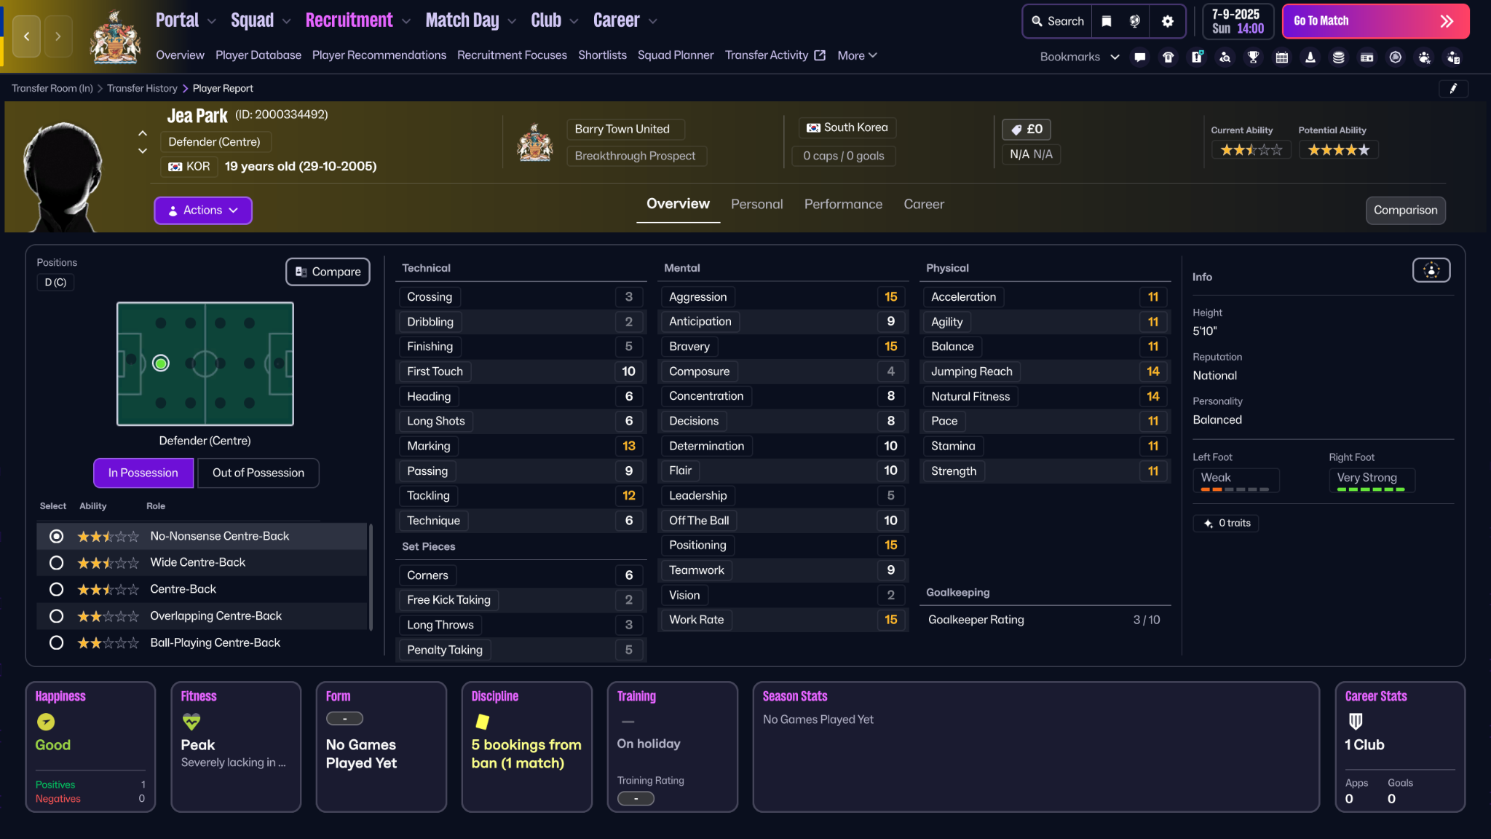Click the coins finances bookmark icon
The width and height of the screenshot is (1491, 839).
point(1338,57)
